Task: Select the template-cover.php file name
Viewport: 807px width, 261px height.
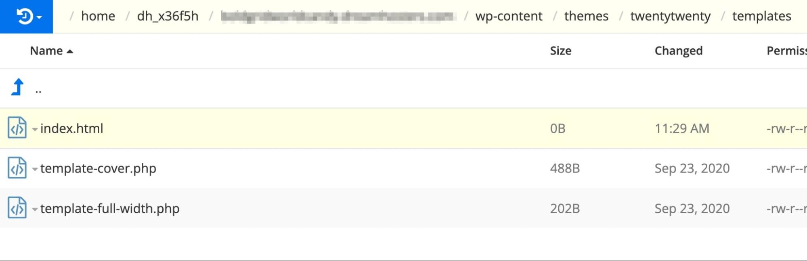Action: (98, 168)
